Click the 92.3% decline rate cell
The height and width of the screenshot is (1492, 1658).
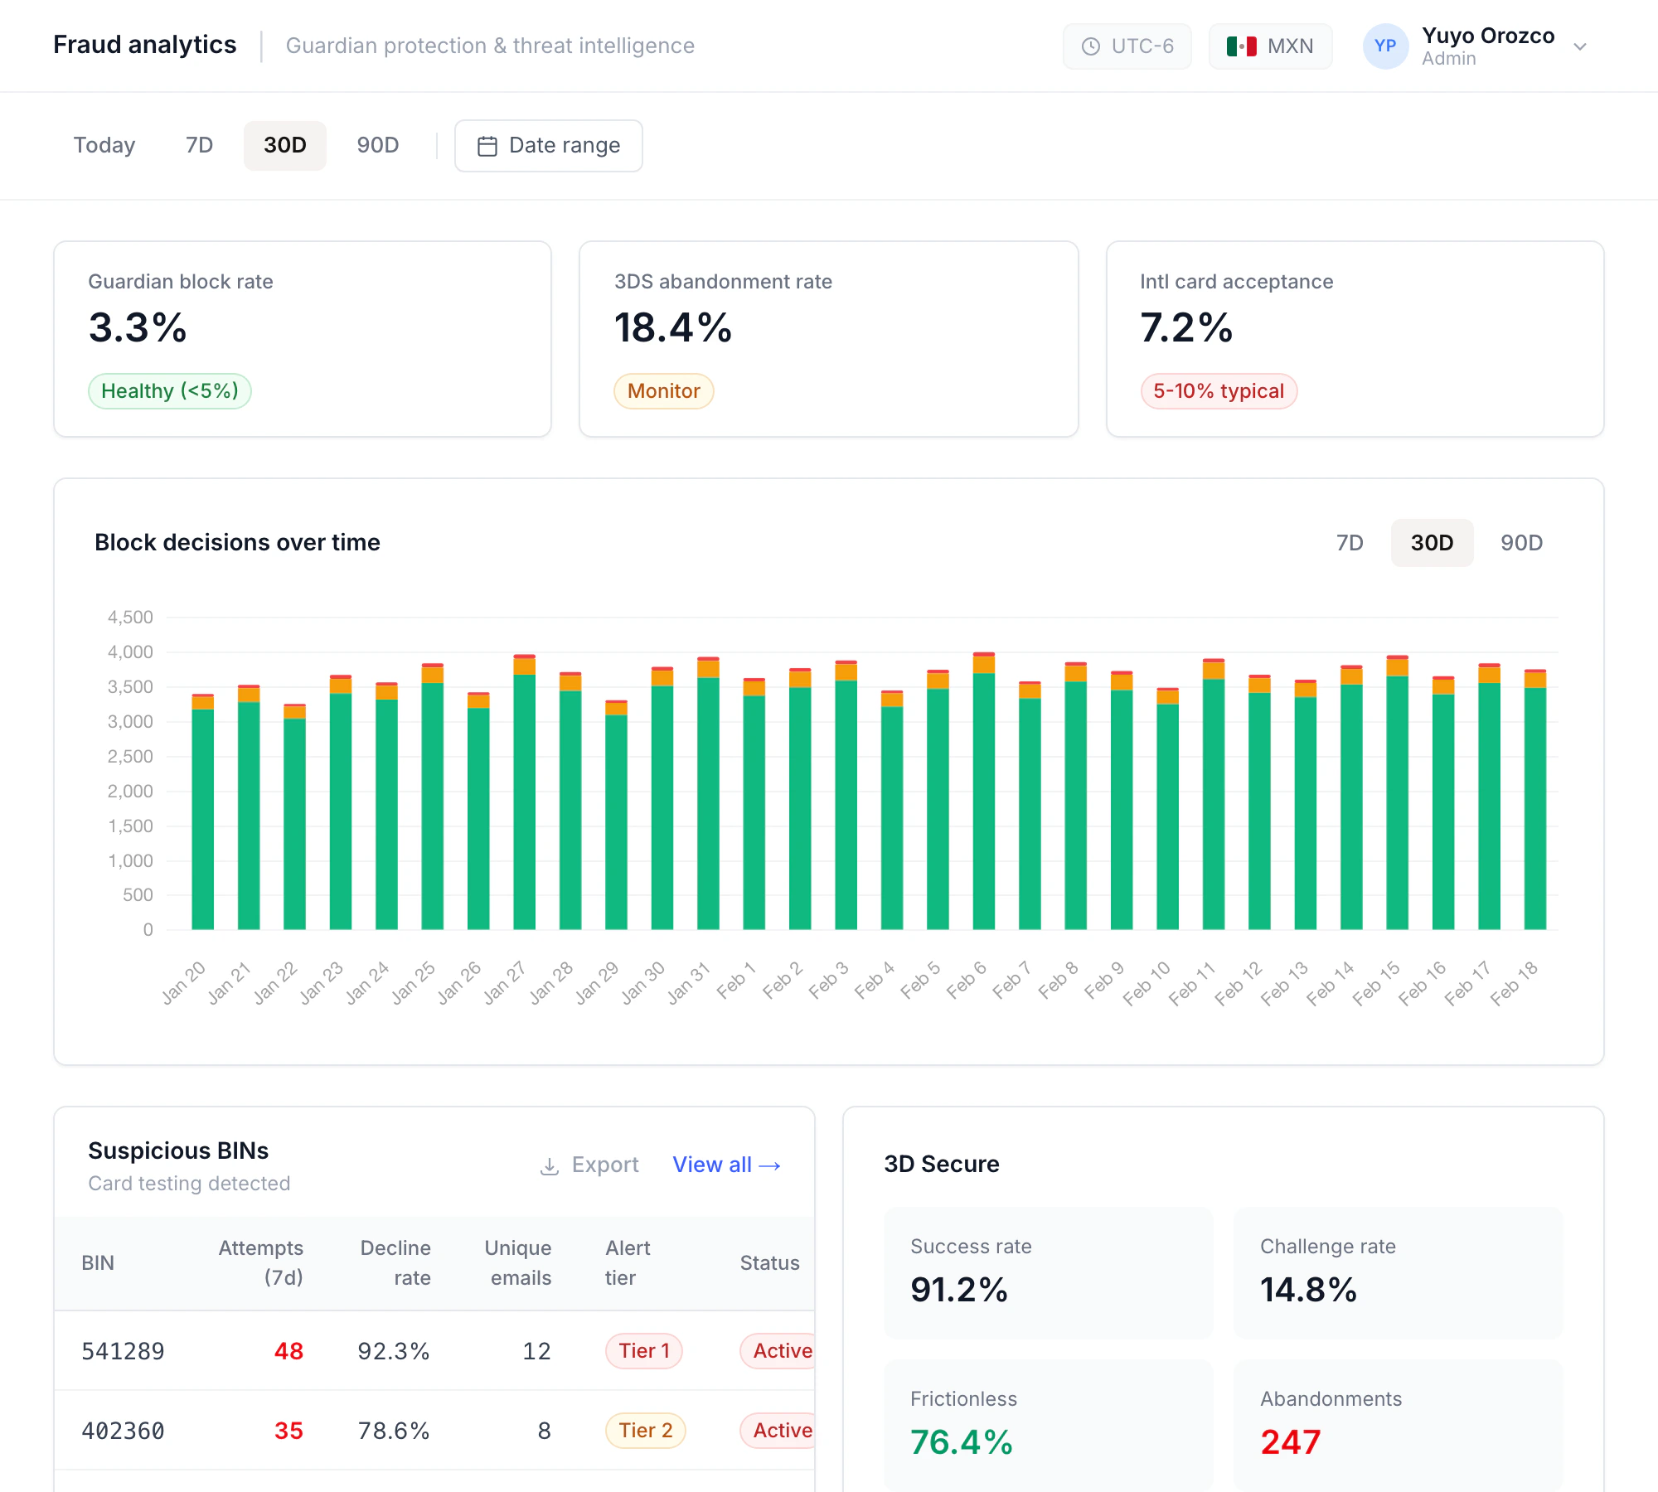tap(394, 1351)
